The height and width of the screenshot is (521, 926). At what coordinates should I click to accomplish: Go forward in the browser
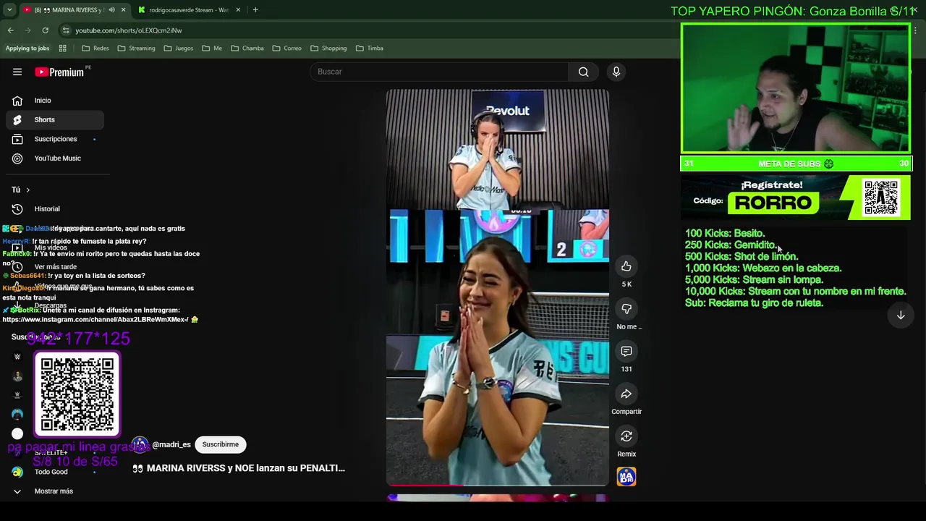click(27, 30)
